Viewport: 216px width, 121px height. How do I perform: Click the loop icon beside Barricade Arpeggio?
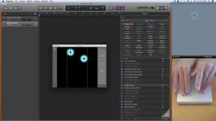coord(122,104)
